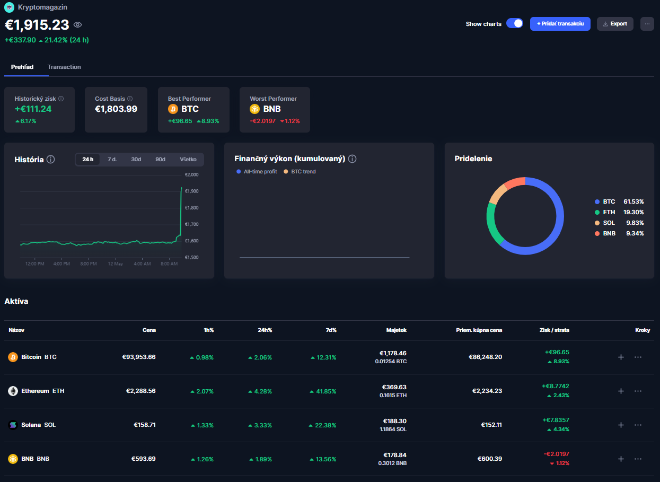The image size is (660, 482).
Task: Open the more options menu for Ethereum
Action: [x=638, y=391]
